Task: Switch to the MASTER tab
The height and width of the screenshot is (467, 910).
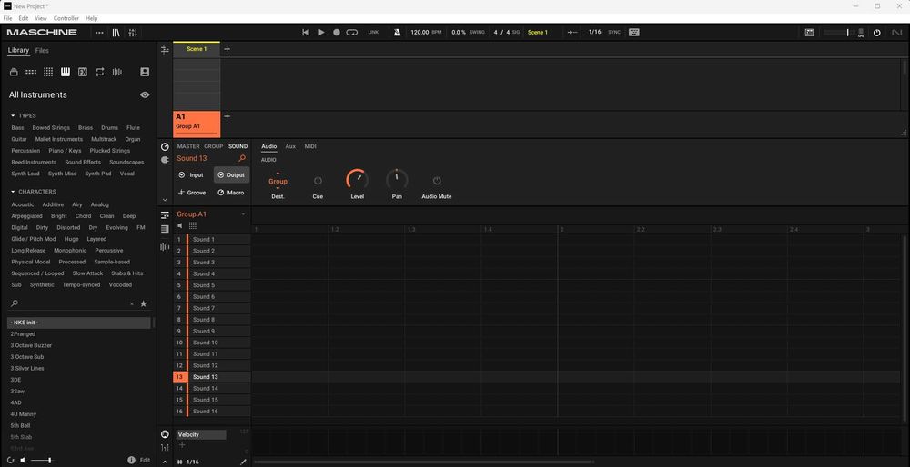Action: (188, 146)
